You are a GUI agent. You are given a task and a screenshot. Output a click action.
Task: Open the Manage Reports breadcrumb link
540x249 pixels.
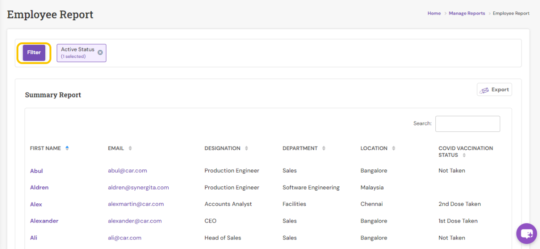466,13
